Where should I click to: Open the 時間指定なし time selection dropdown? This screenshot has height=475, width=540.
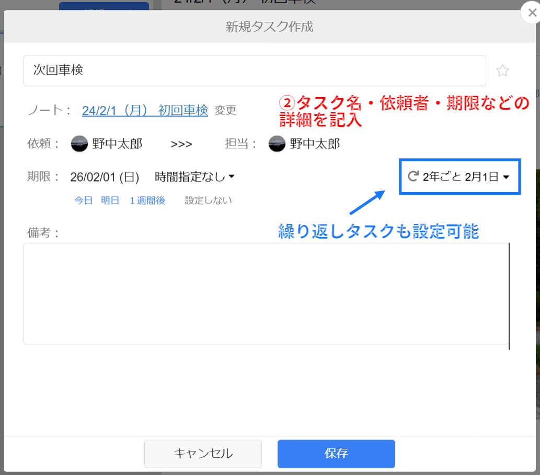196,177
